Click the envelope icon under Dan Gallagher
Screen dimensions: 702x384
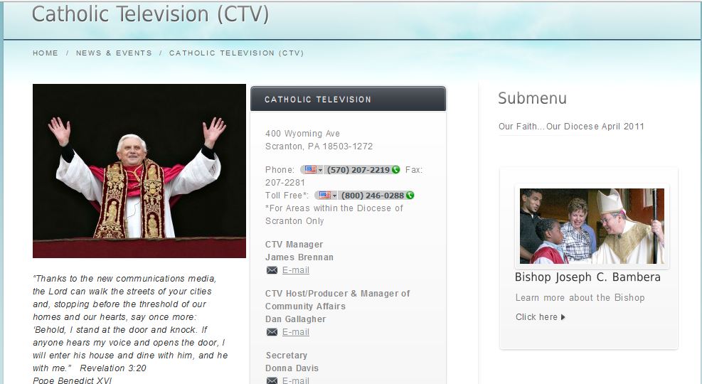pos(272,331)
